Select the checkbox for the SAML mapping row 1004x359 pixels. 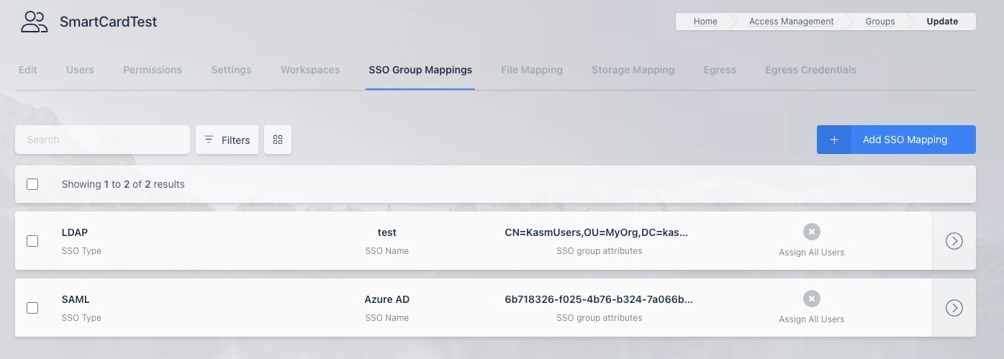click(x=32, y=308)
